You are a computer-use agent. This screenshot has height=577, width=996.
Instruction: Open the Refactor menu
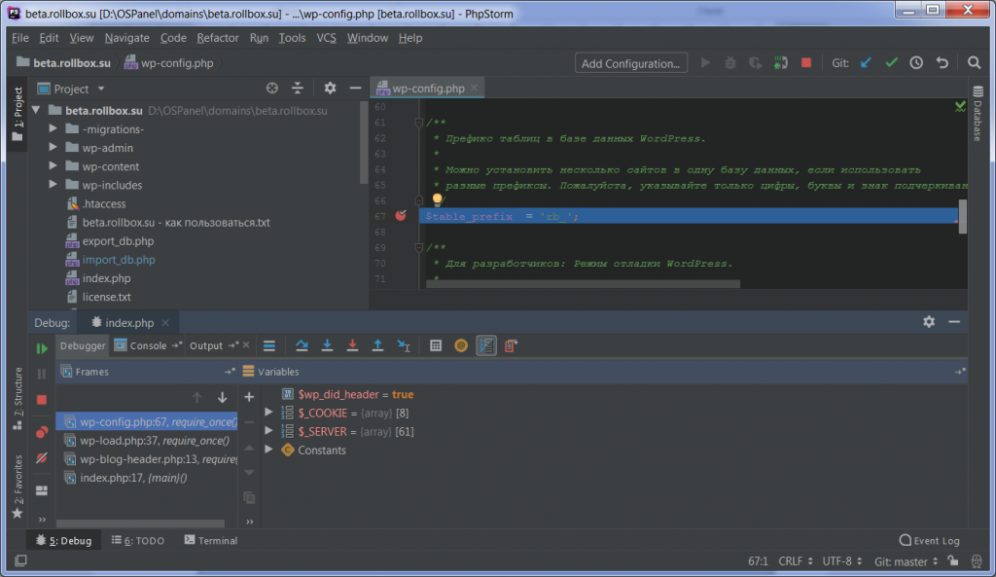click(x=217, y=38)
